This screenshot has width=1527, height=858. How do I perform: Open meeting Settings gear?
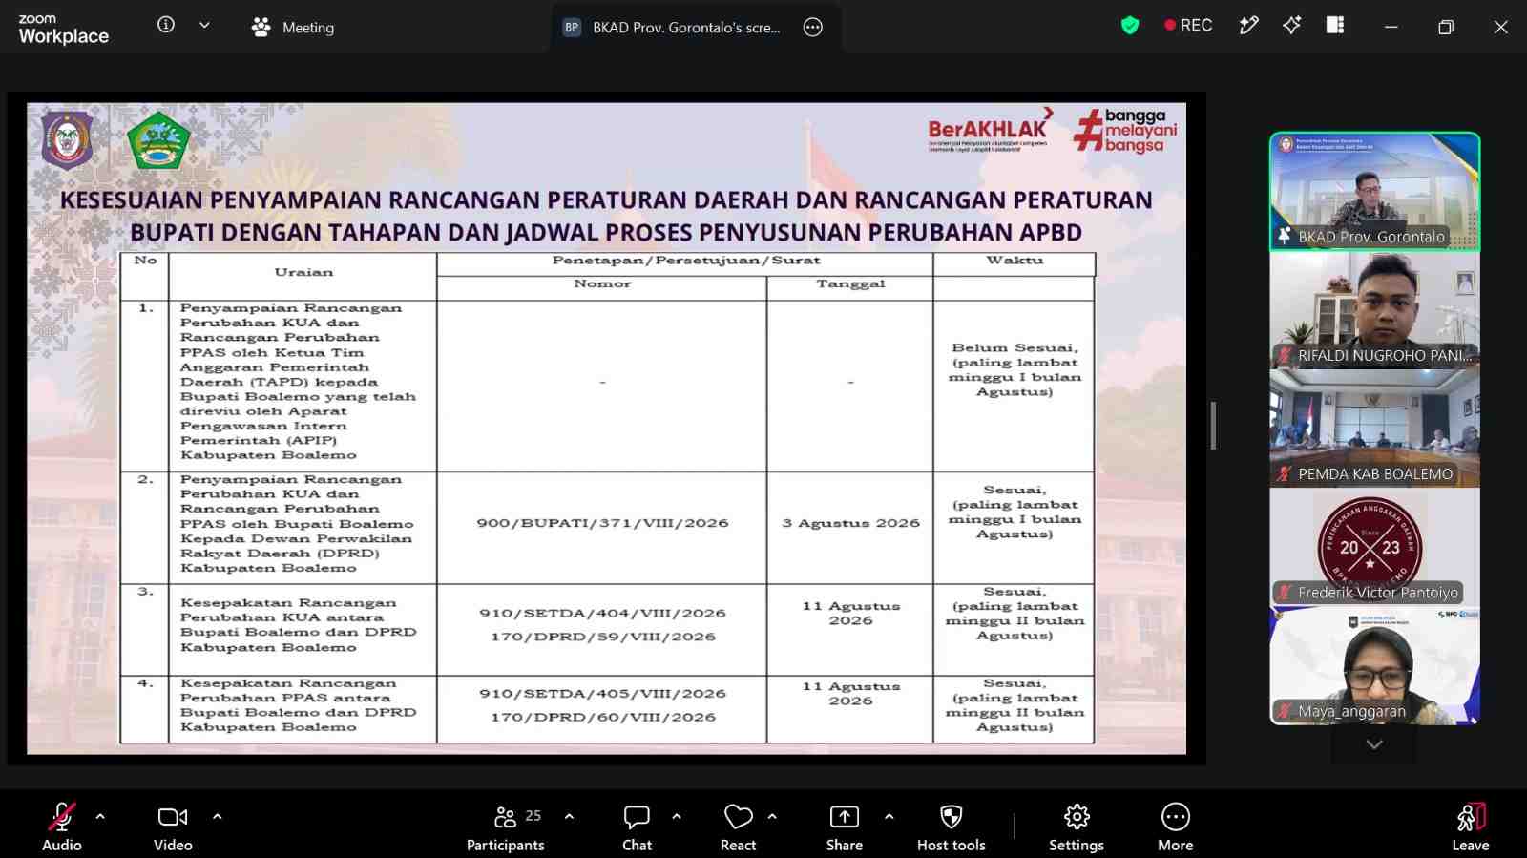pyautogui.click(x=1077, y=827)
